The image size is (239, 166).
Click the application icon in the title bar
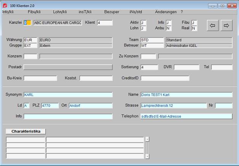(5, 5)
